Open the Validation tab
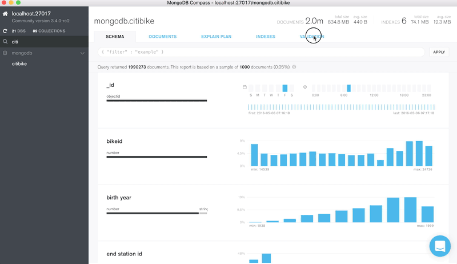 [312, 37]
